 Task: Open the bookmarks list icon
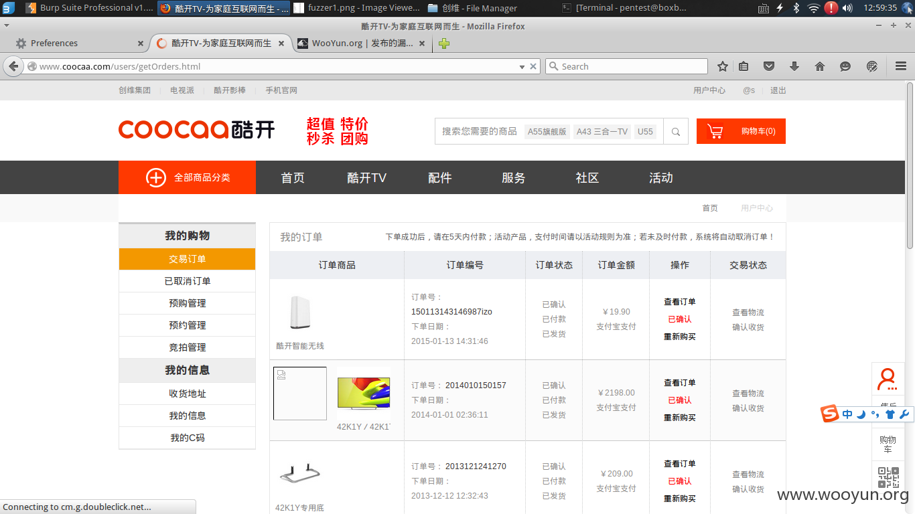tap(744, 66)
